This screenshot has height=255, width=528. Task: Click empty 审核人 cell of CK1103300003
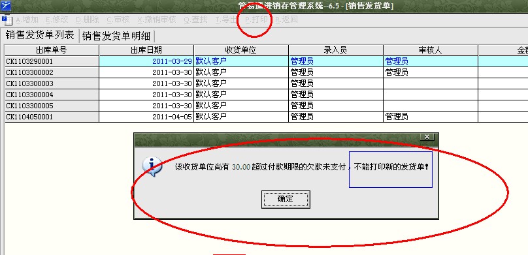(431, 83)
